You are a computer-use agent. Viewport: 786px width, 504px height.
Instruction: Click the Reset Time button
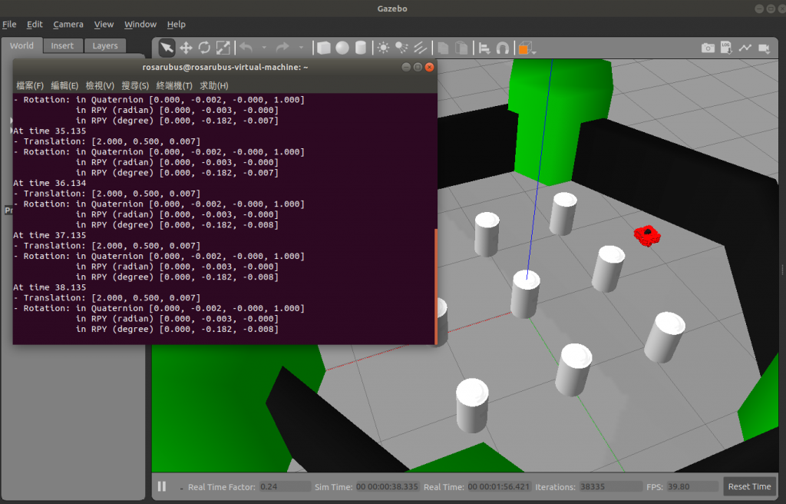pyautogui.click(x=749, y=486)
